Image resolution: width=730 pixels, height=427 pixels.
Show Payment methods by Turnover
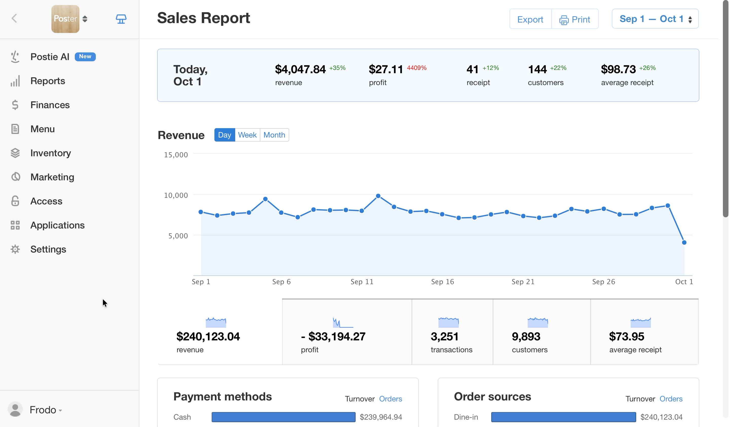point(360,399)
